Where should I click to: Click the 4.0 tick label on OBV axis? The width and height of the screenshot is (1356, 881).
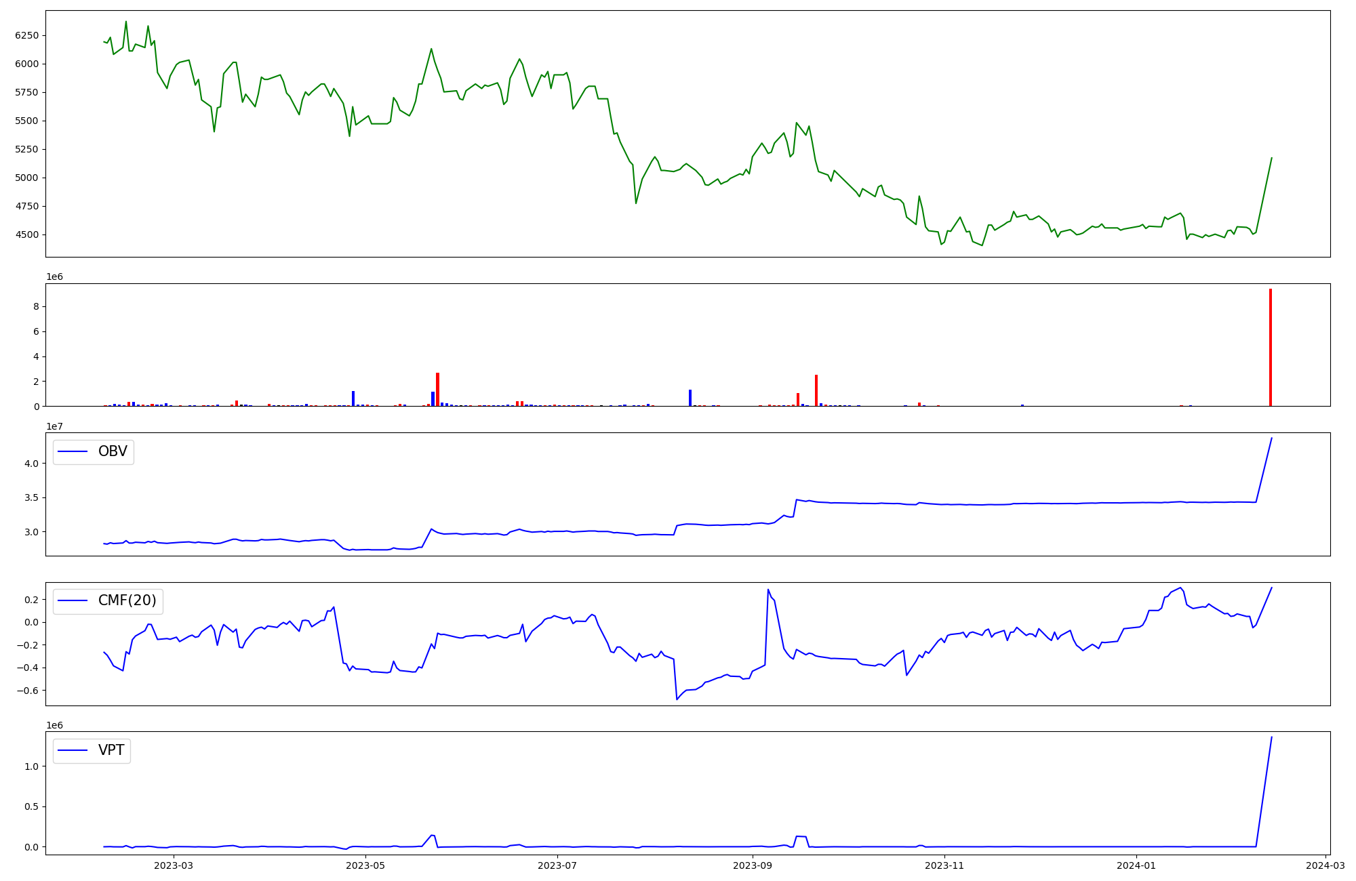[x=31, y=464]
